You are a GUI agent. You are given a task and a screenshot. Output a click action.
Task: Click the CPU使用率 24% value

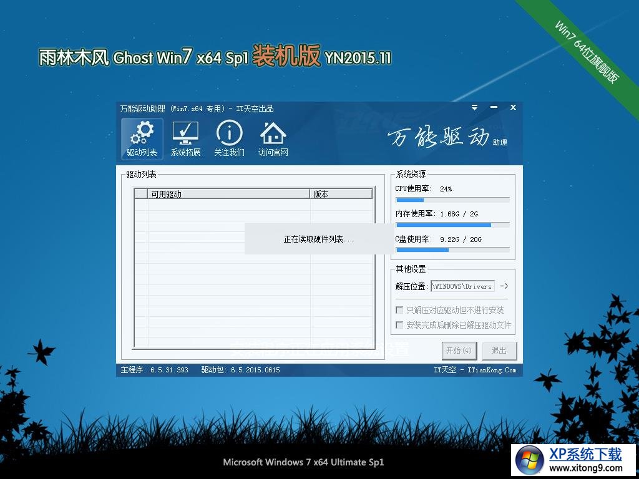pos(446,189)
